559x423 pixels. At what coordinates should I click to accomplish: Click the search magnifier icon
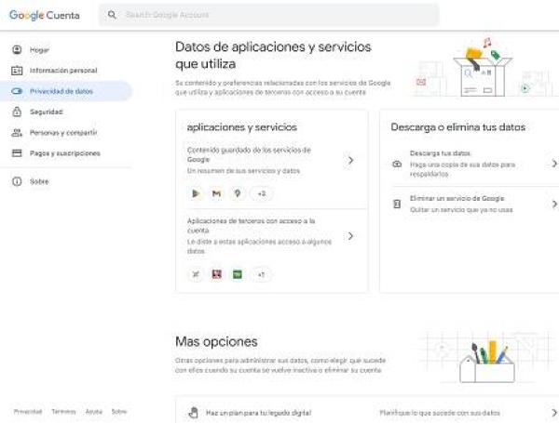[112, 15]
